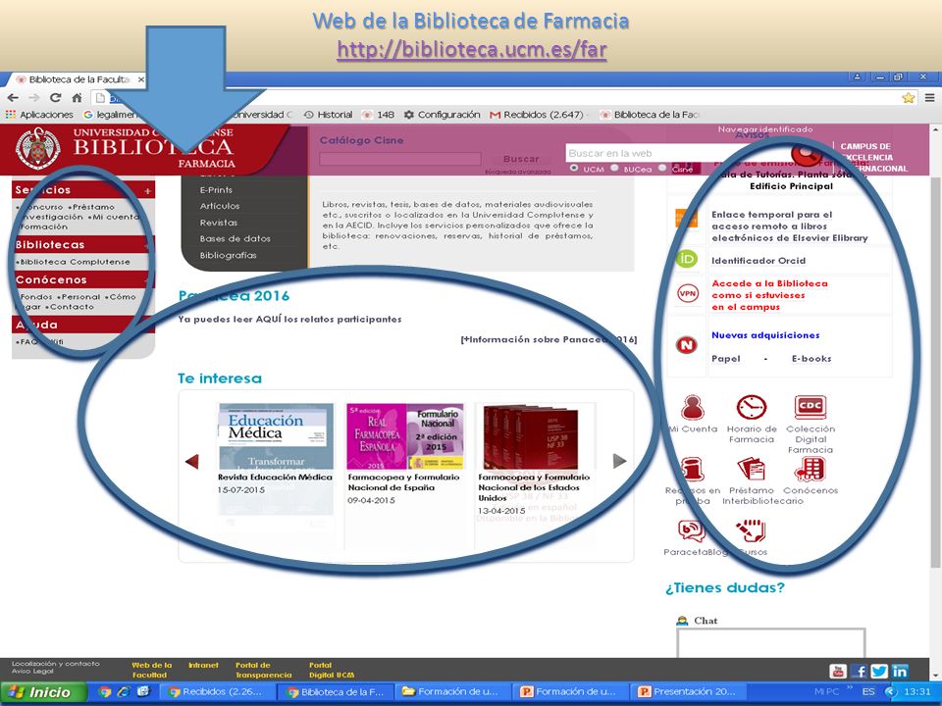
Task: Launch Chrome from the quick launch bar
Action: pyautogui.click(x=105, y=691)
